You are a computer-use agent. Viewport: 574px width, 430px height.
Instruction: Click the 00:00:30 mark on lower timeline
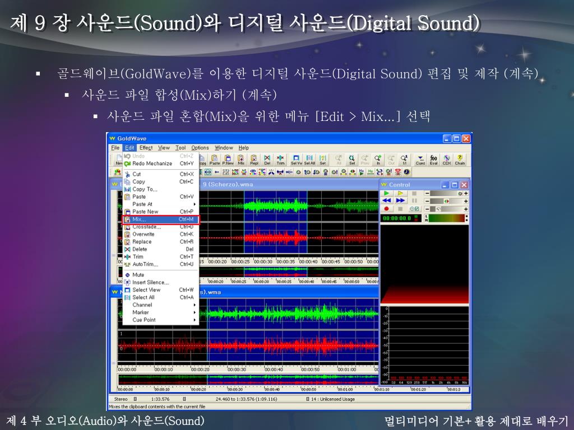[x=236, y=370]
